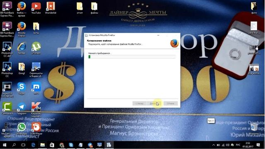Select the Camtasia 9 desktop icon
Image resolution: width=265 pixels, height=149 pixels.
[7, 108]
